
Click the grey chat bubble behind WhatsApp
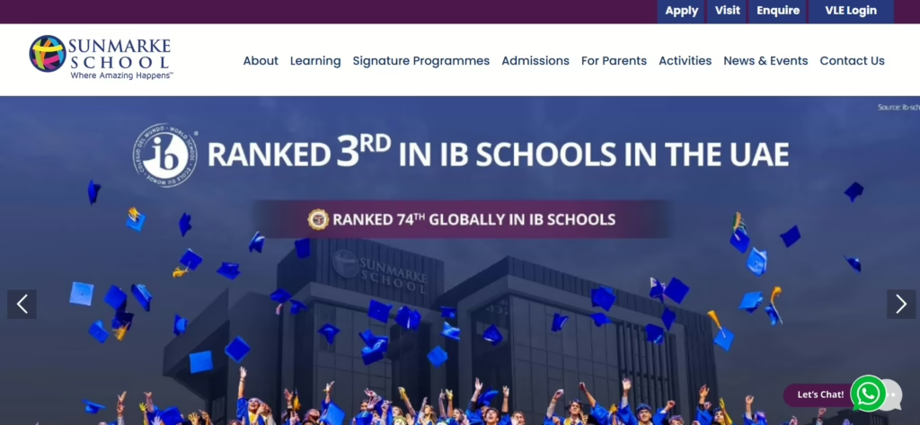tap(893, 394)
